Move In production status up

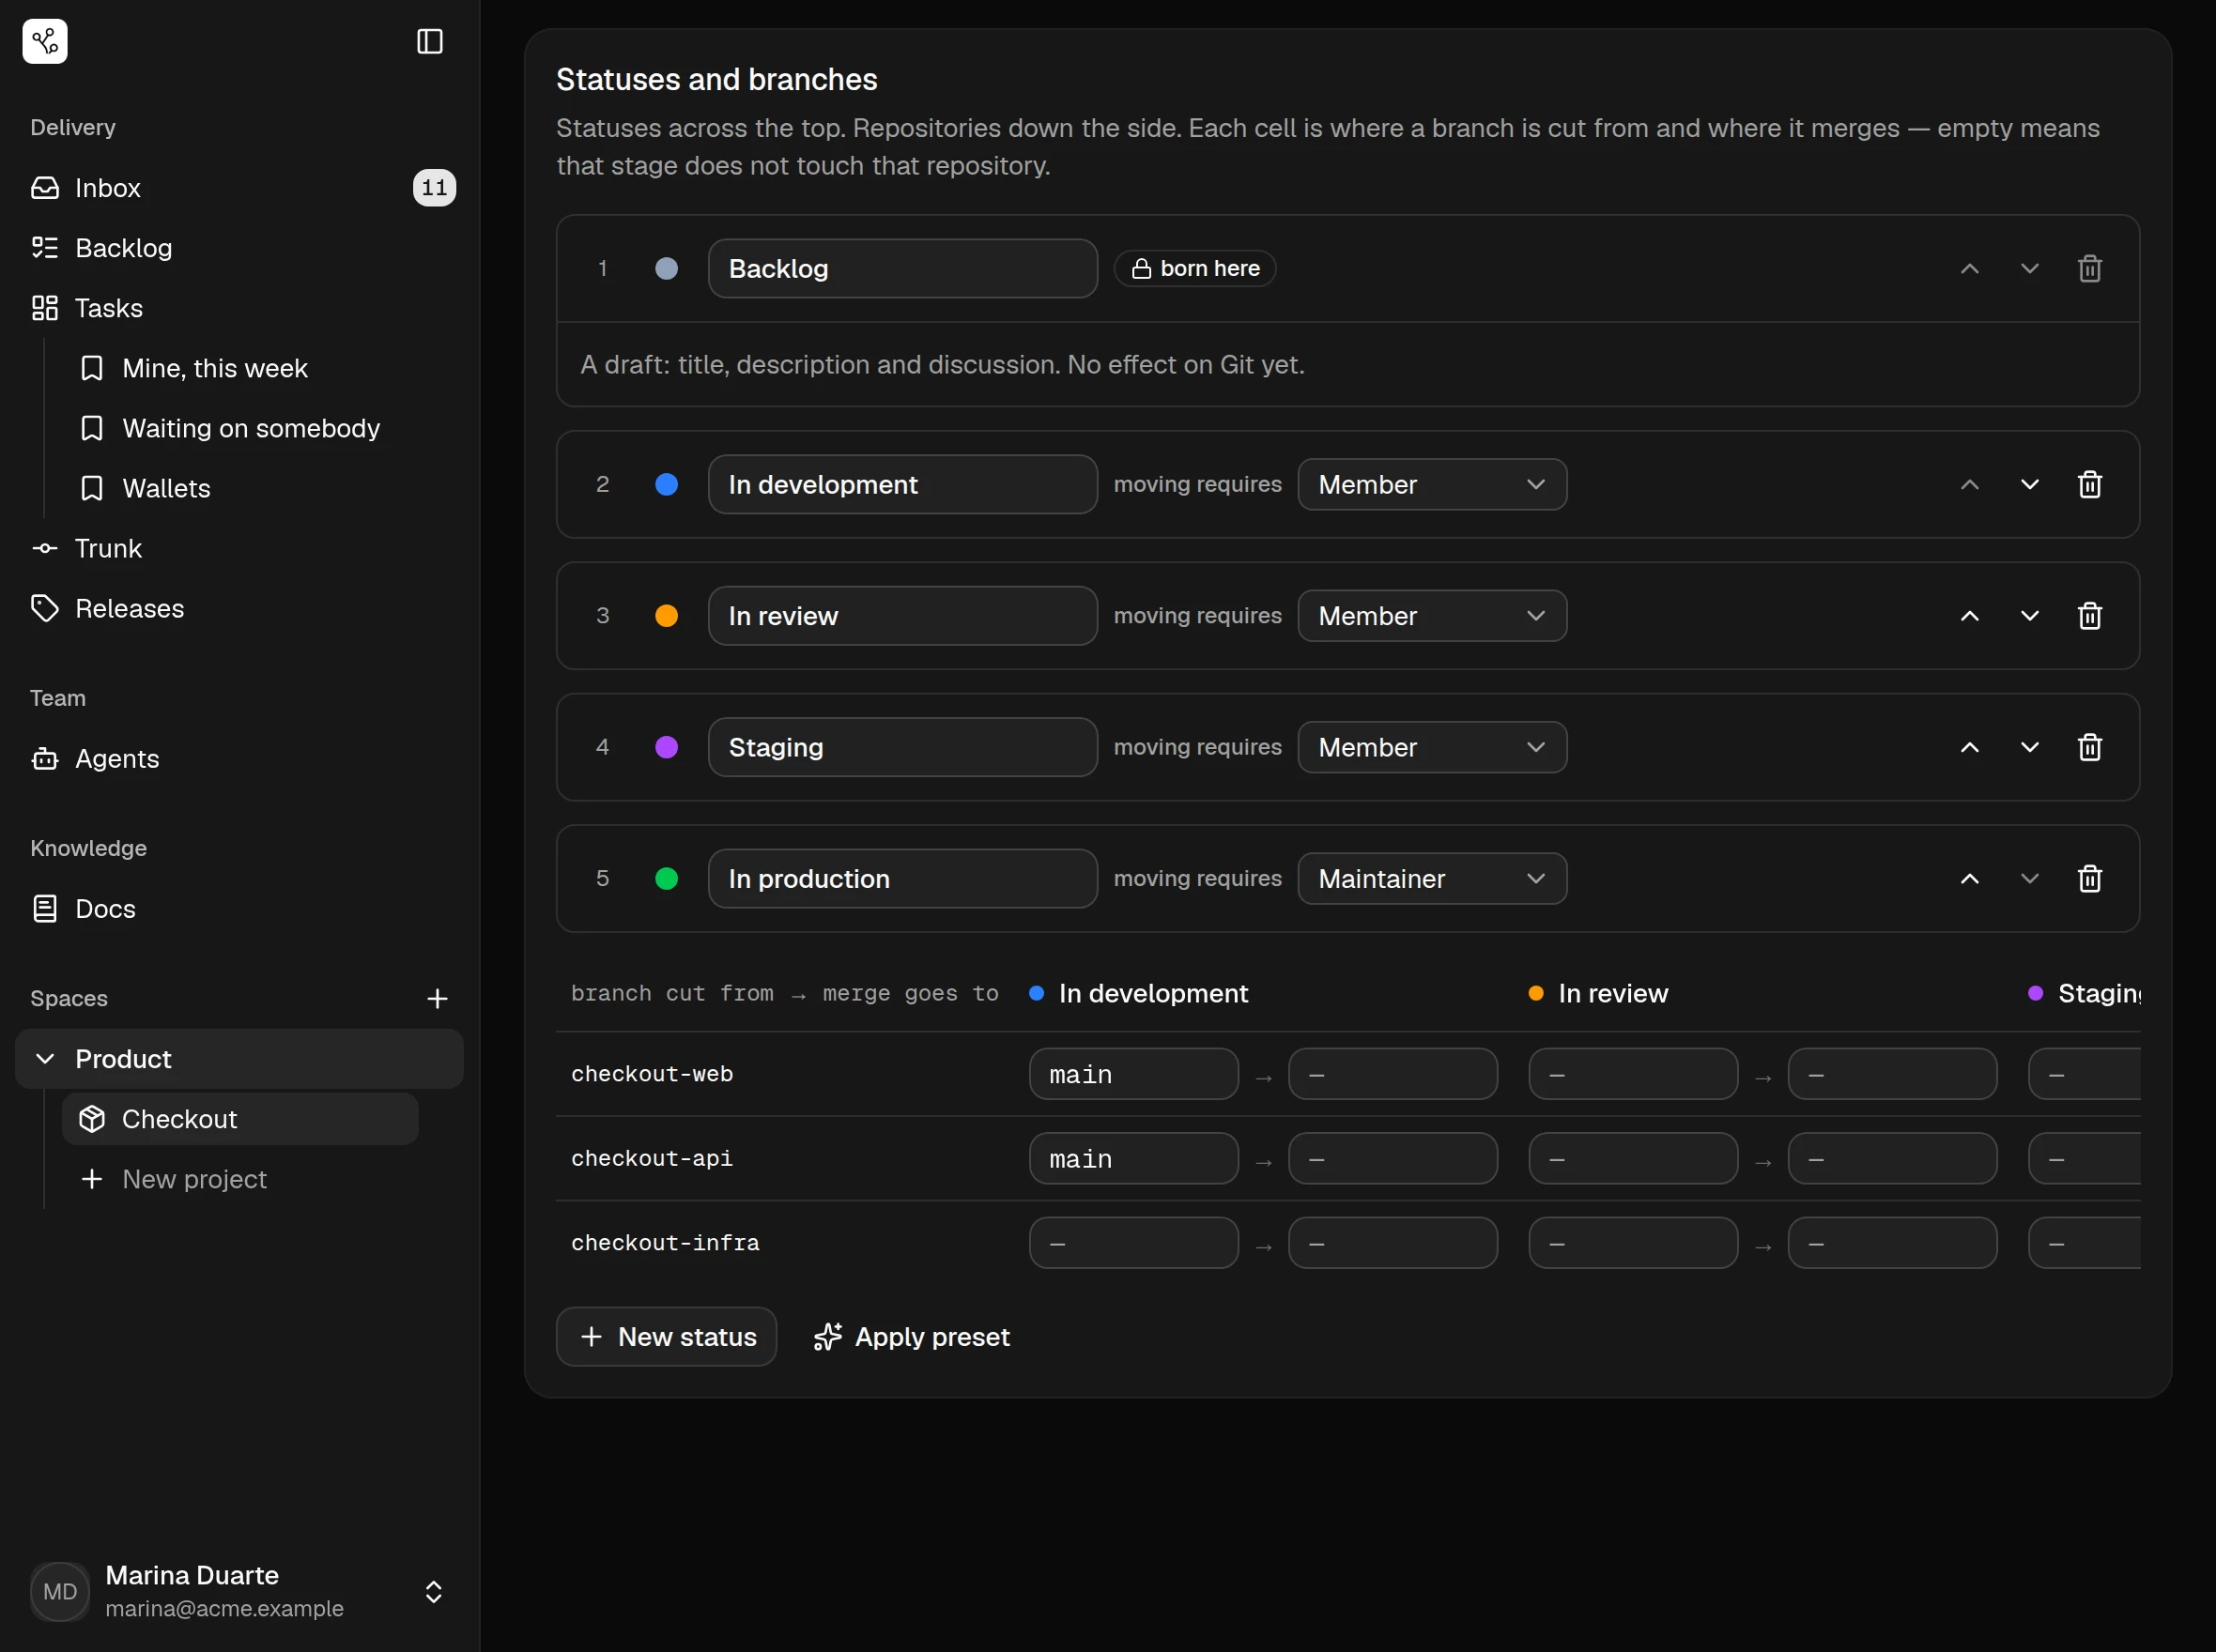(1969, 879)
